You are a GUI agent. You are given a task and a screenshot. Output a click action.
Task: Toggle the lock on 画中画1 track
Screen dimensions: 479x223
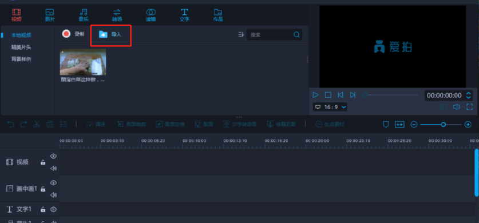(x=43, y=189)
